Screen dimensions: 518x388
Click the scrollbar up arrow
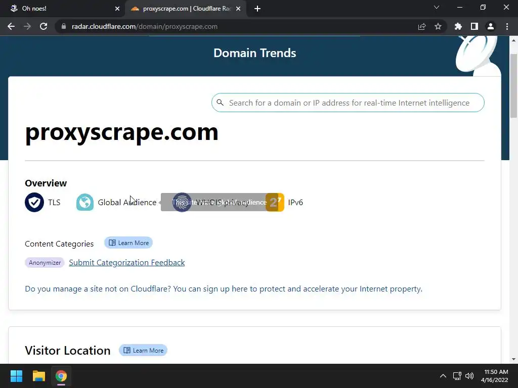[x=513, y=40]
